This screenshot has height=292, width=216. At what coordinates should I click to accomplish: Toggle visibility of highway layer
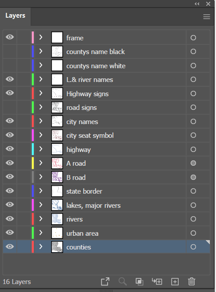click(x=10, y=148)
